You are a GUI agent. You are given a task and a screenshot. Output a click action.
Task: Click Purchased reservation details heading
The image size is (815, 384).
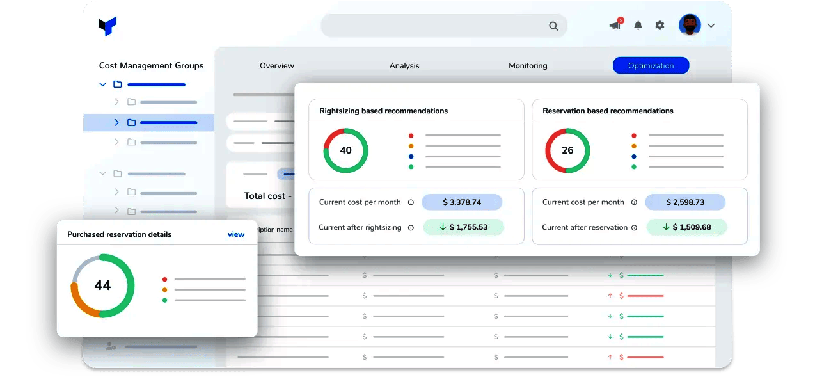(119, 234)
